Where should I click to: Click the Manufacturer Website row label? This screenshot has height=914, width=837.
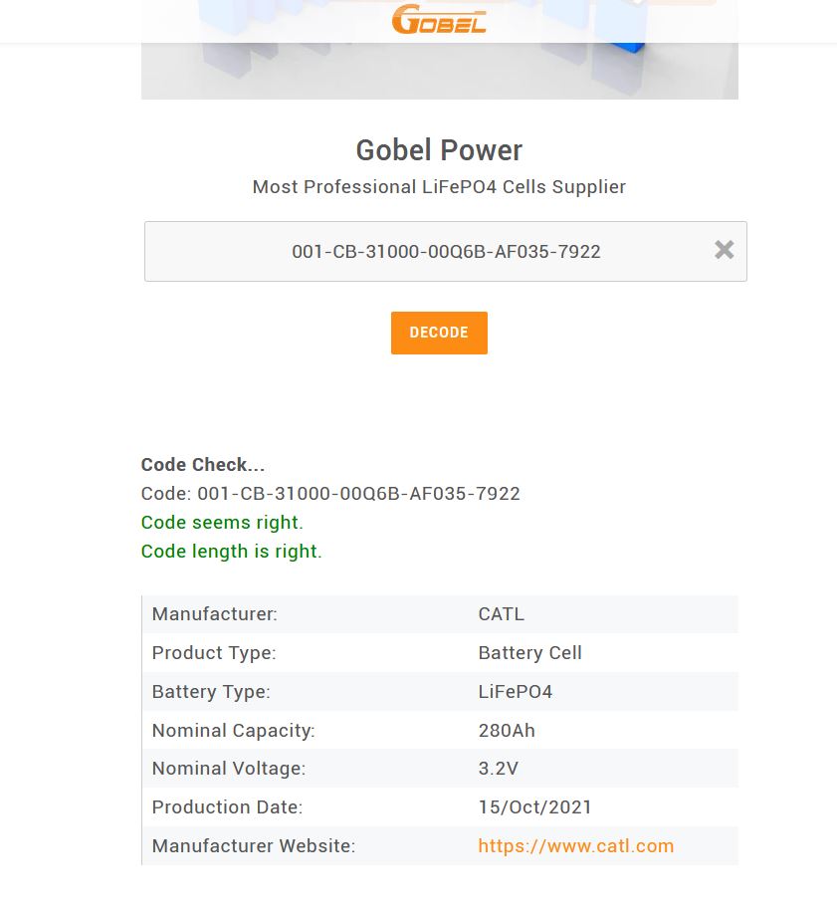pos(254,846)
